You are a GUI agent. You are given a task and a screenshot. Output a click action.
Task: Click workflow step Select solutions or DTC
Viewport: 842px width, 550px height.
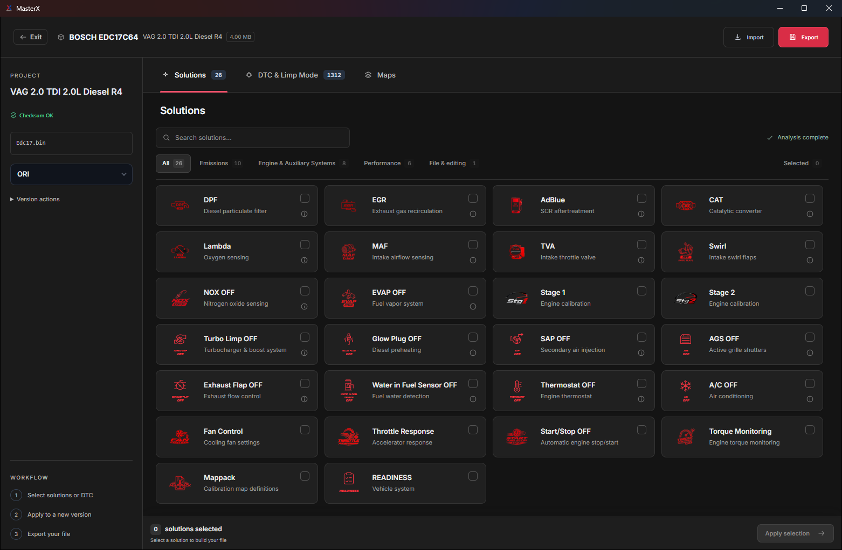click(52, 495)
